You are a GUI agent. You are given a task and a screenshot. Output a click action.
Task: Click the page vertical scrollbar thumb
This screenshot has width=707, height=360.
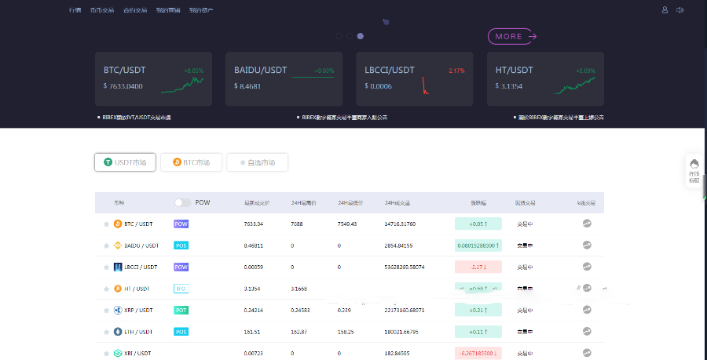pos(705,185)
